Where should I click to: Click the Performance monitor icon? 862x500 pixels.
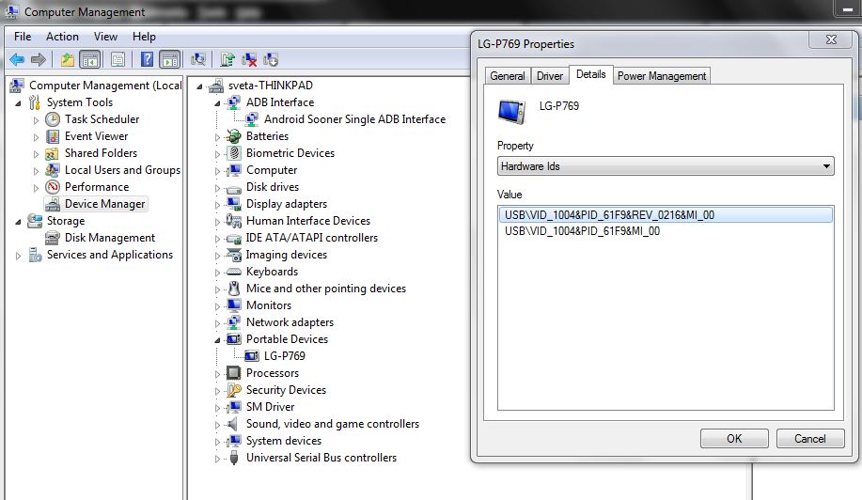pyautogui.click(x=53, y=187)
